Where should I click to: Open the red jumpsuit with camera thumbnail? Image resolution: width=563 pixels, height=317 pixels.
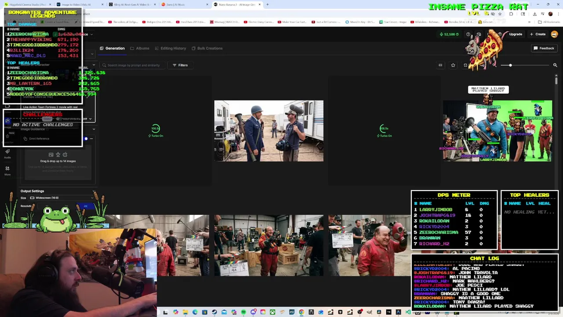pyautogui.click(x=269, y=245)
